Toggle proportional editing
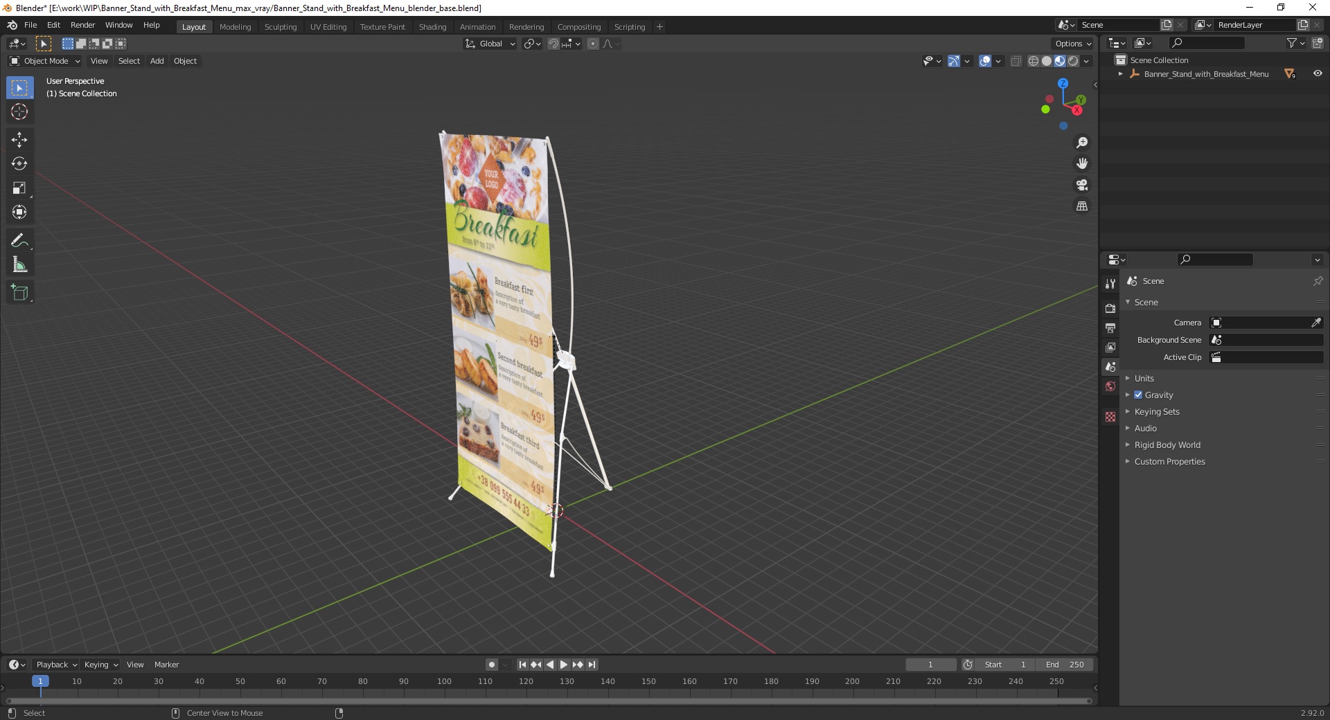 593,44
